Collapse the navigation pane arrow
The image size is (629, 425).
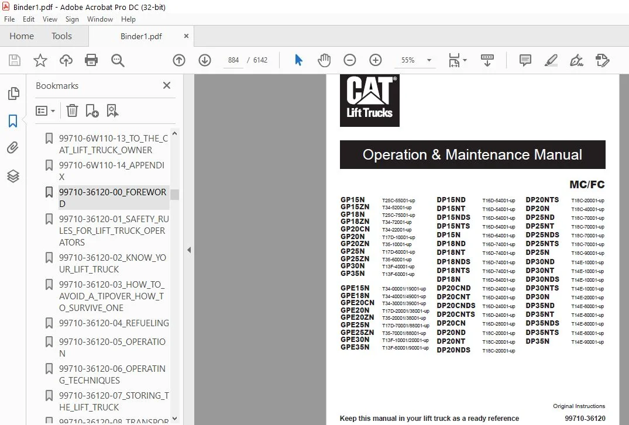(x=189, y=250)
